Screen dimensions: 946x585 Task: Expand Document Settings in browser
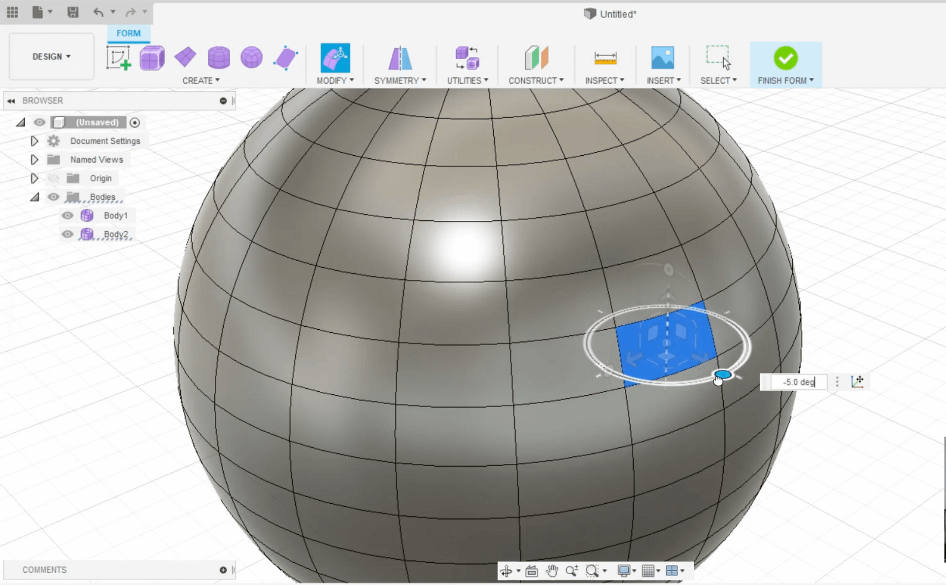[x=34, y=141]
